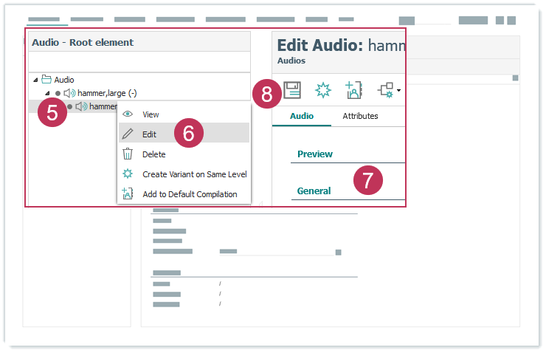The image size is (546, 353).
Task: Select Create Variant on Same Level
Action: [195, 174]
